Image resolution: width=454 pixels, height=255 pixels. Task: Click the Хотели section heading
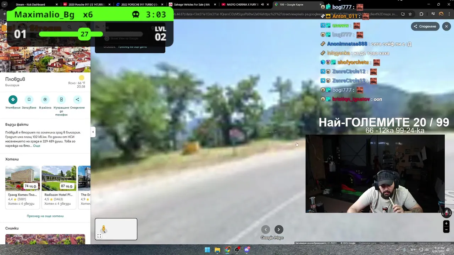tap(12, 159)
